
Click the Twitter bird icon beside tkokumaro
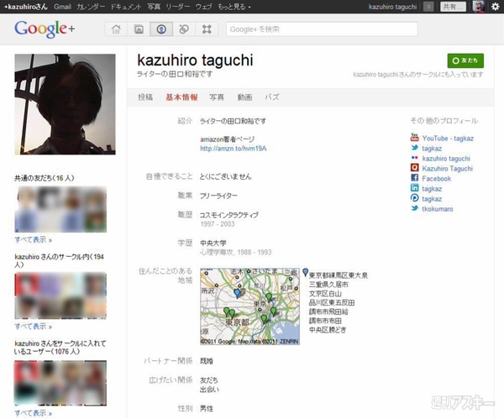[415, 208]
